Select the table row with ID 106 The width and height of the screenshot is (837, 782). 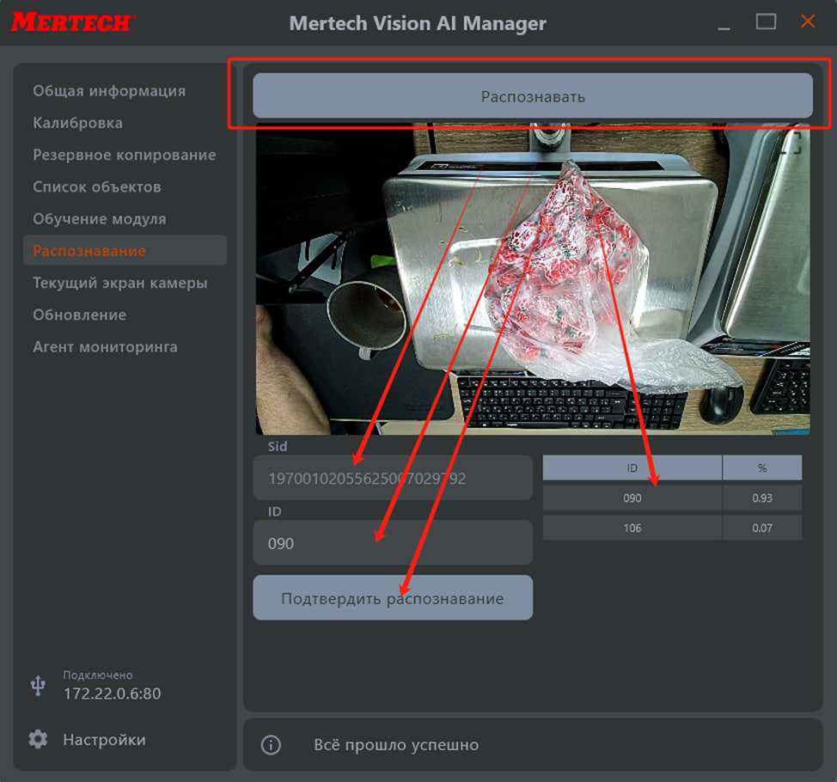point(671,528)
